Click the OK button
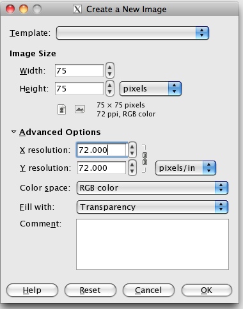Image resolution: width=243 pixels, height=309 pixels. [207, 290]
